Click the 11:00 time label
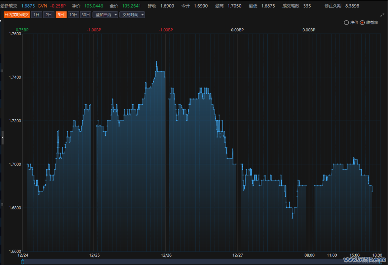 [332, 255]
